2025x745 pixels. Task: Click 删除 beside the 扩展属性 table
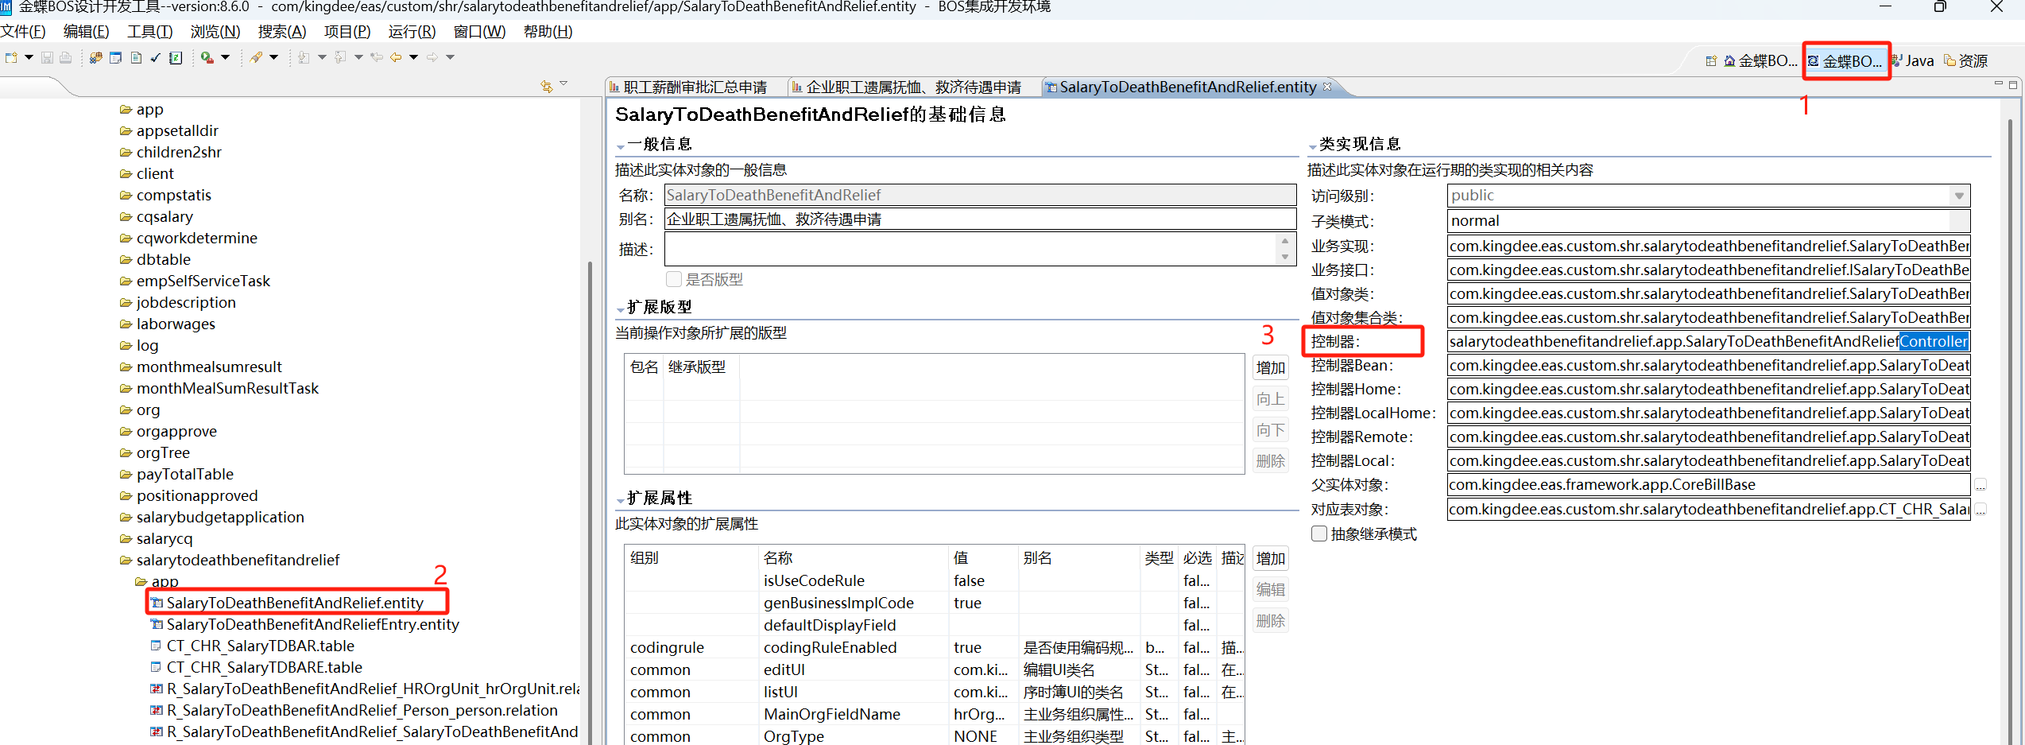click(x=1270, y=621)
